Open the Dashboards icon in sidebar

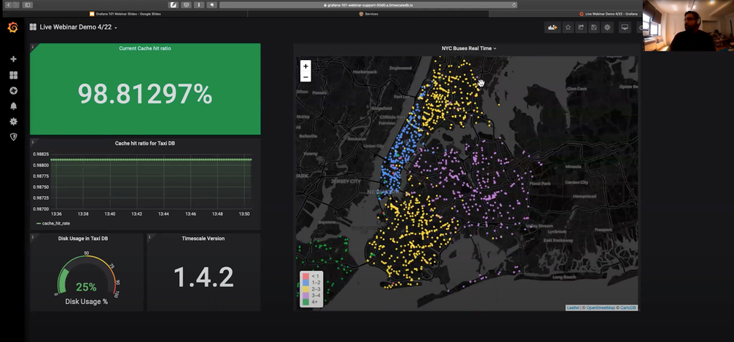coord(13,75)
